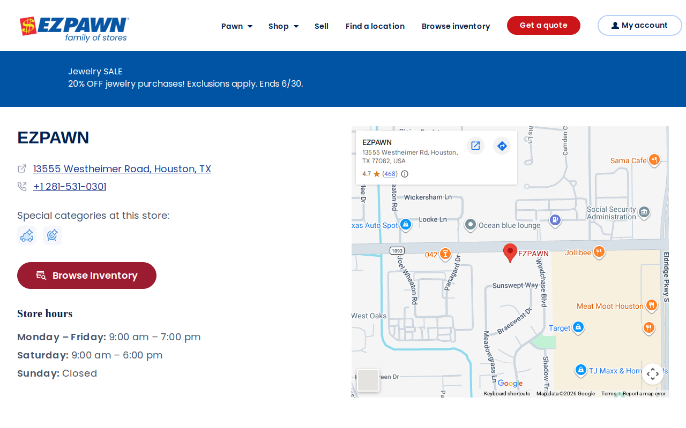
Task: Toggle the map camera controls button
Action: tap(653, 374)
